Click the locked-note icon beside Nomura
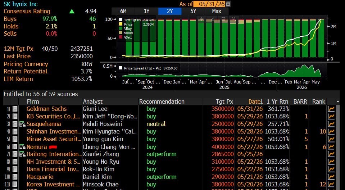Image resolution: width=345 pixels, height=190 pixels. click(22, 146)
